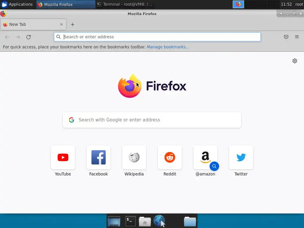
Task: Click the search magnifier in address bar
Action: pyautogui.click(x=58, y=37)
